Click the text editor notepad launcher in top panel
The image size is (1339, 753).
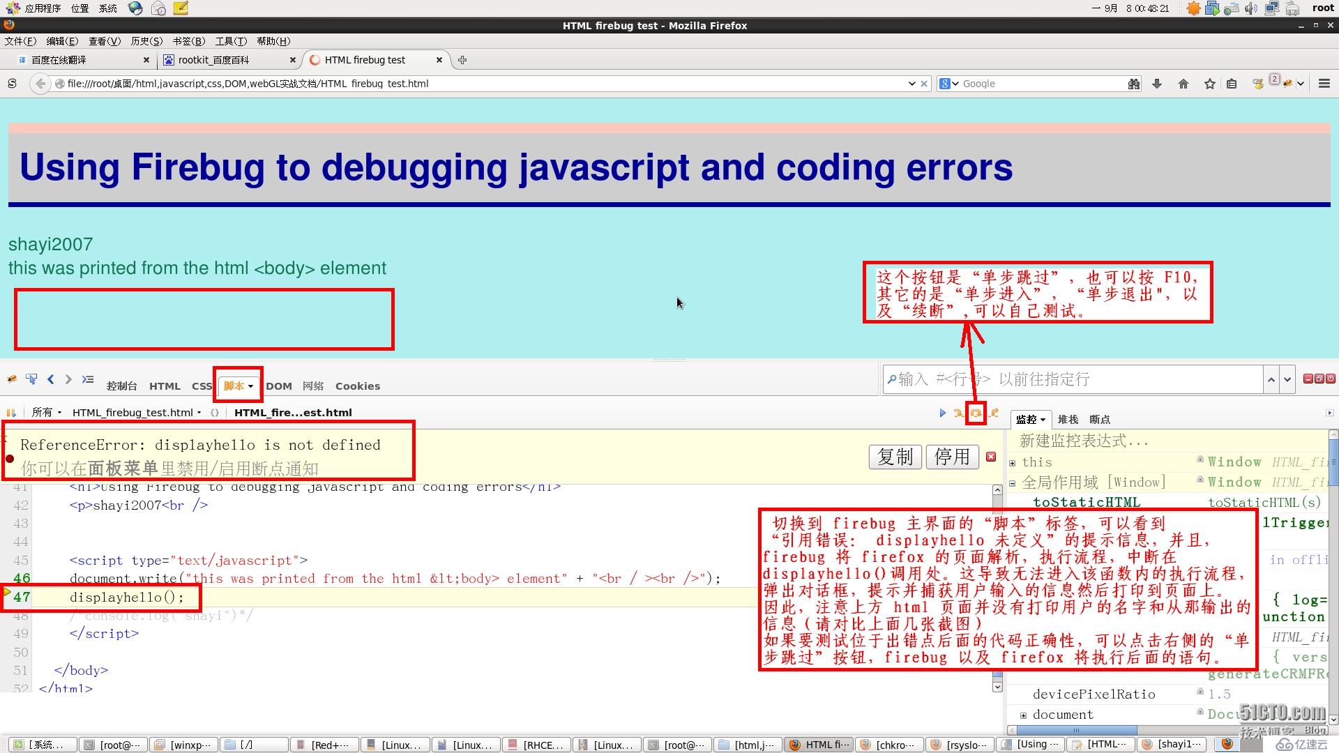click(181, 8)
